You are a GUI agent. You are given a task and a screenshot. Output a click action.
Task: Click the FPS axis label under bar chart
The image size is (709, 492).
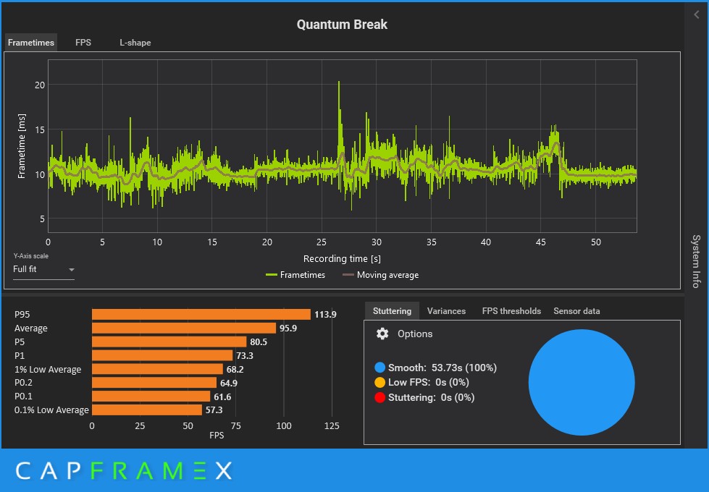click(x=217, y=435)
